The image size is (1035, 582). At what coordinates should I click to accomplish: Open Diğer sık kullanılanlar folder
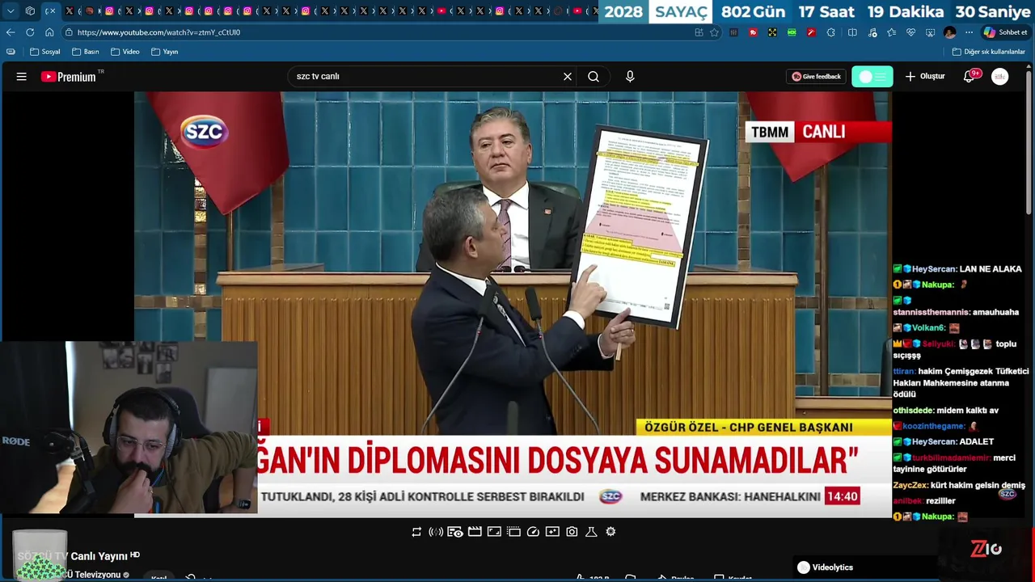pyautogui.click(x=989, y=52)
